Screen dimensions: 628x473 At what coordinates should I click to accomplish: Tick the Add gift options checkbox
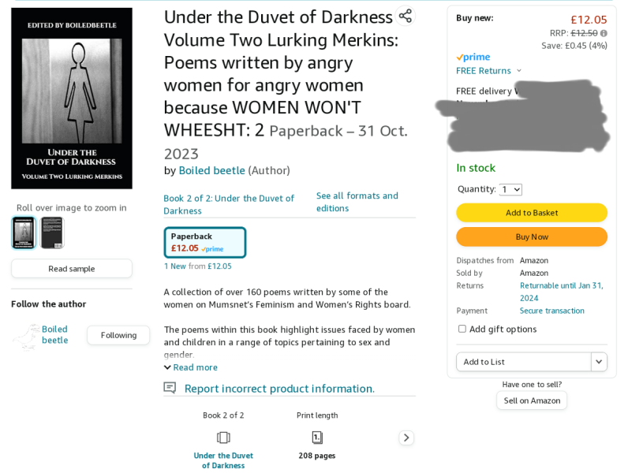coord(462,329)
